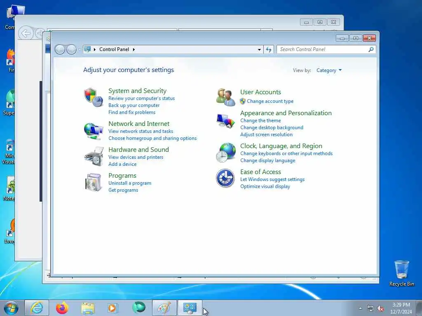This screenshot has width=422, height=316.
Task: Click Review your computer's status
Action: pyautogui.click(x=142, y=98)
